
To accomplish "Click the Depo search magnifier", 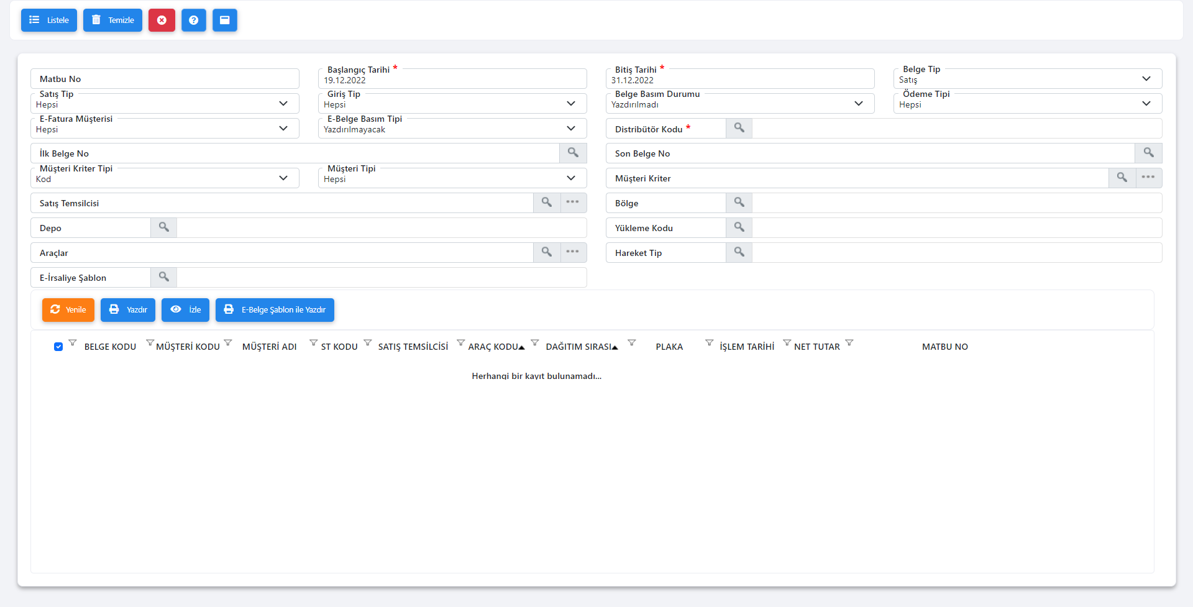I will coord(164,227).
